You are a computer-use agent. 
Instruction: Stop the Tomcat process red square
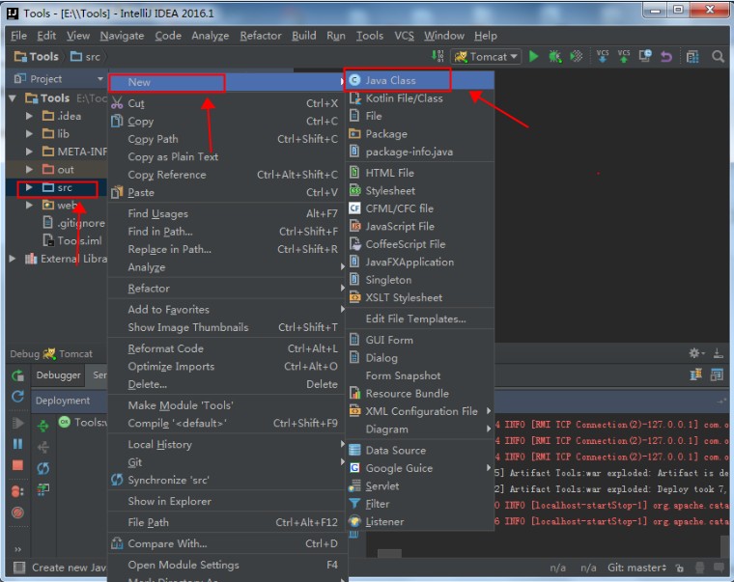click(17, 465)
